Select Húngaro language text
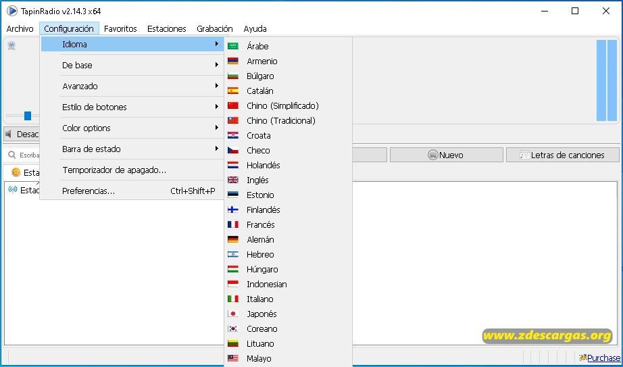623x367 pixels. point(262,269)
